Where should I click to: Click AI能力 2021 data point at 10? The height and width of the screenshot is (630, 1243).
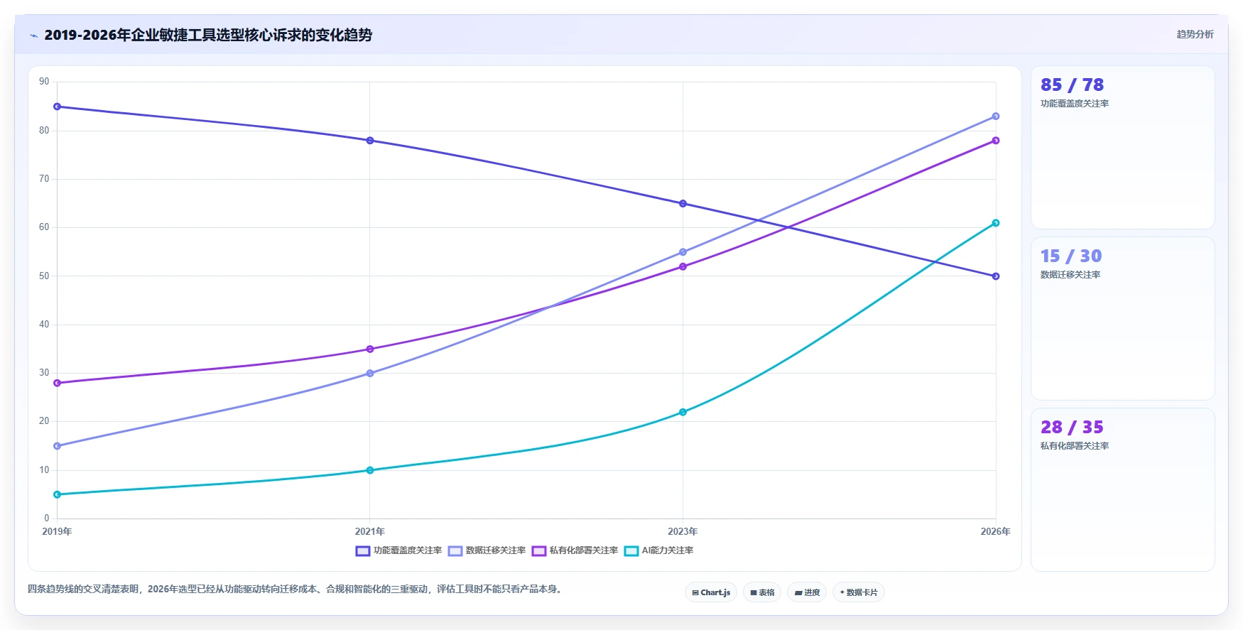point(370,470)
